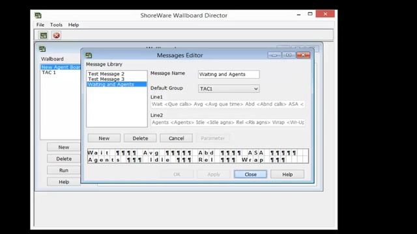Image resolution: width=417 pixels, height=234 pixels.
Task: Click the Line2 text field
Action: point(228,122)
